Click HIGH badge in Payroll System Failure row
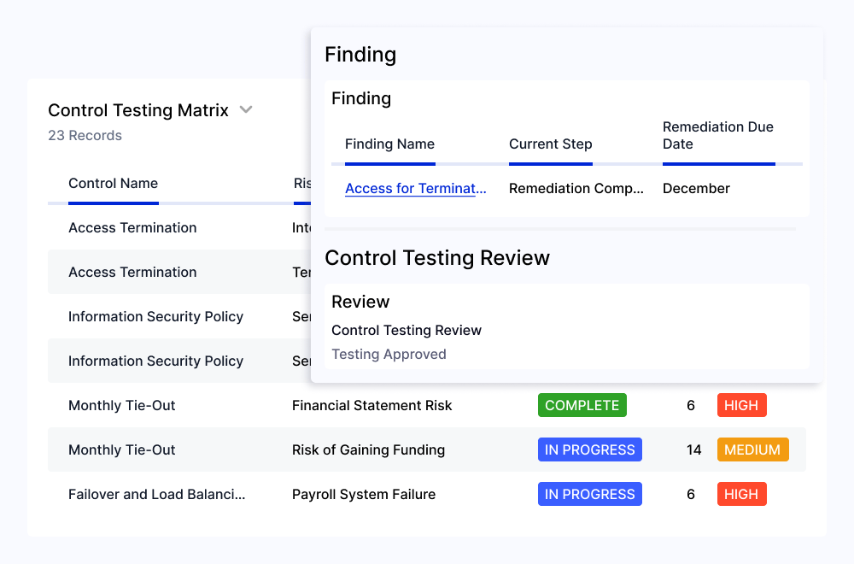The image size is (854, 564). 742,494
